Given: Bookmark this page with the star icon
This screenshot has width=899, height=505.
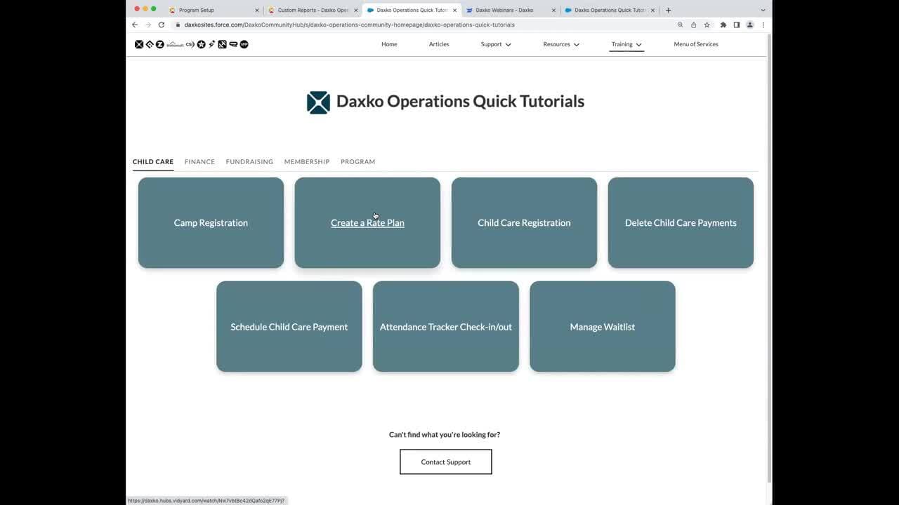Looking at the screenshot, I should [x=707, y=25].
